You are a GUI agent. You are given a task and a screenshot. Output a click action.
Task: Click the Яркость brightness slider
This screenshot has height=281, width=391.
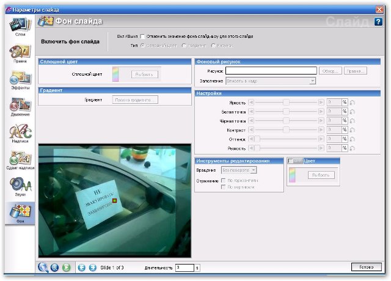[286, 103]
